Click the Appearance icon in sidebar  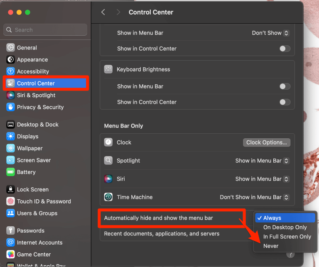(x=10, y=60)
